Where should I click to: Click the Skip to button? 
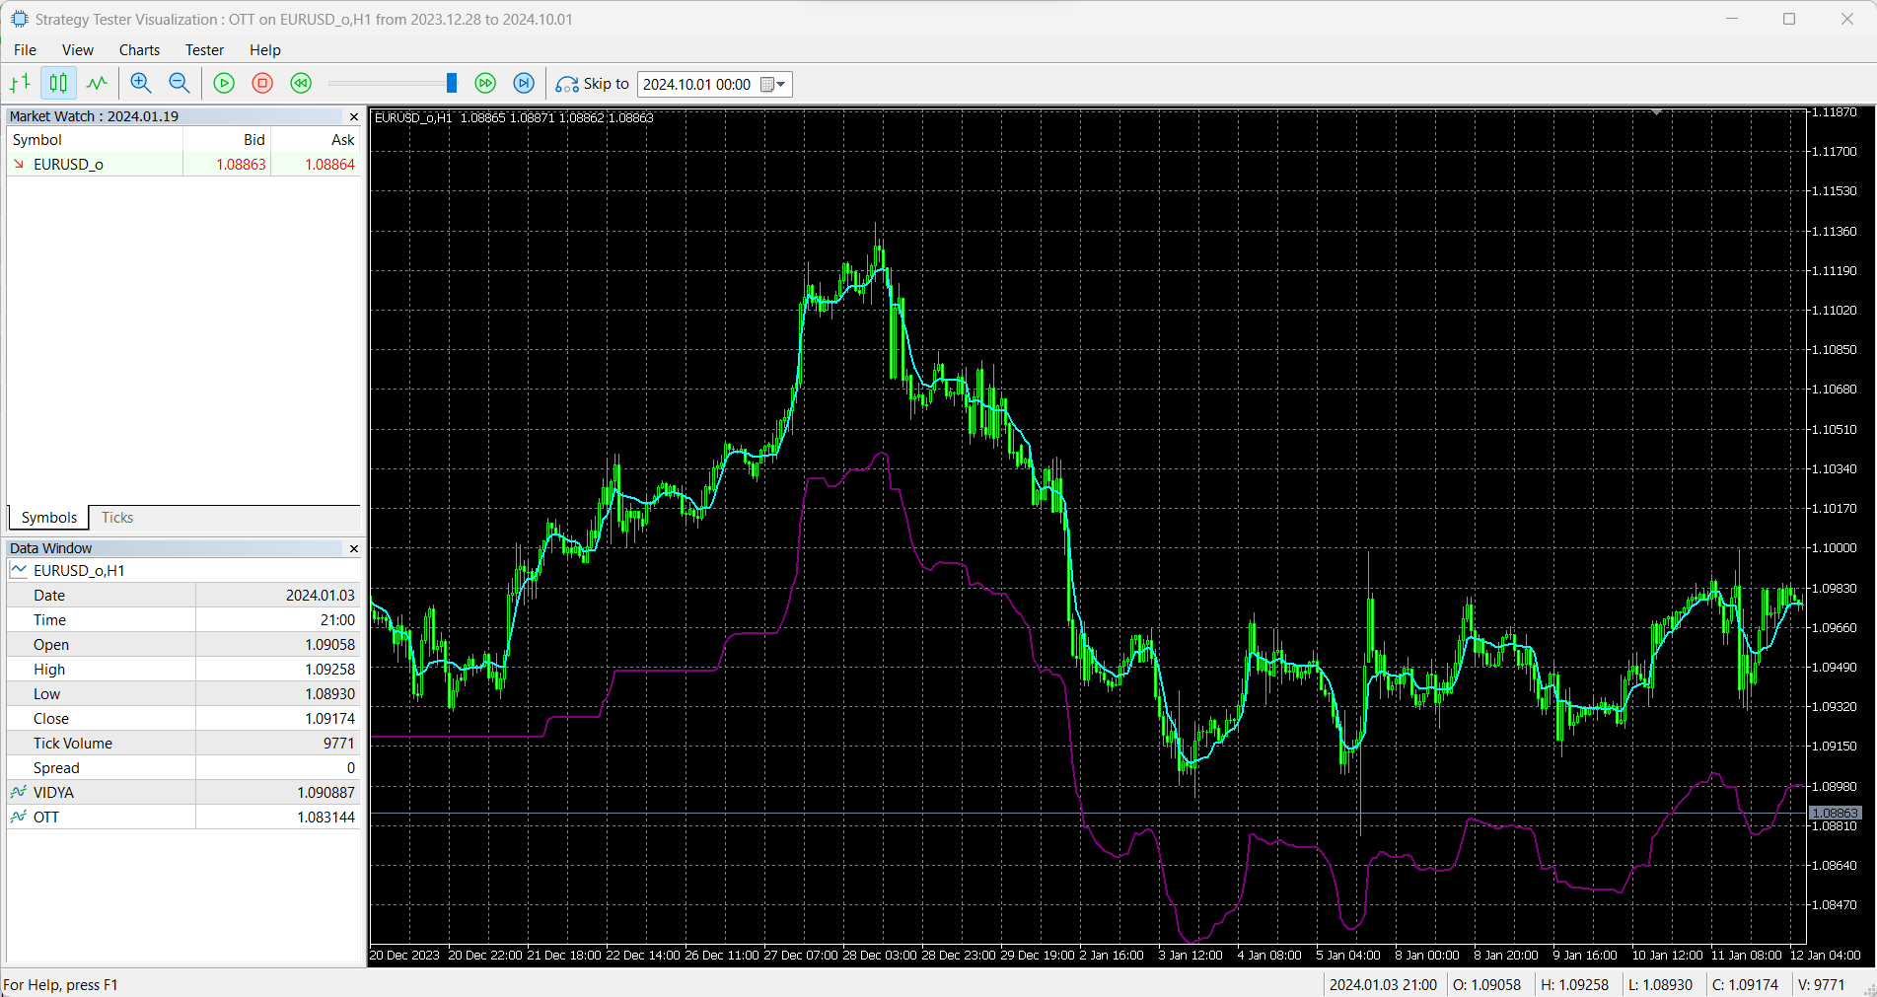592,84
